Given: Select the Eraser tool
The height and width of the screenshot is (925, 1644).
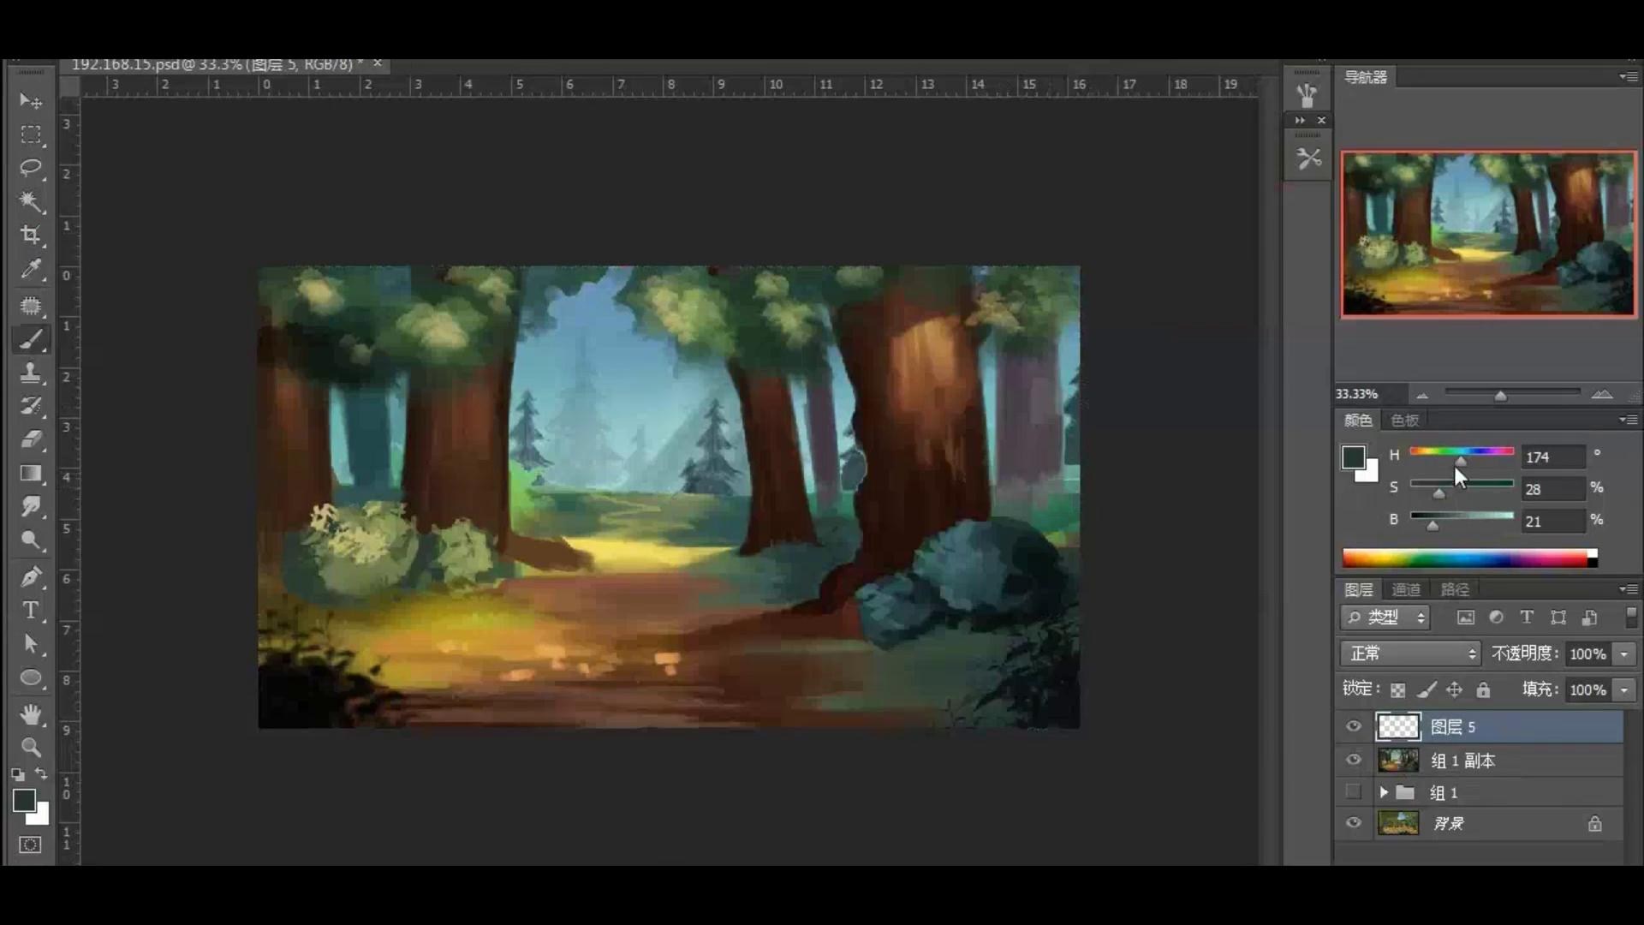Looking at the screenshot, I should 31,439.
